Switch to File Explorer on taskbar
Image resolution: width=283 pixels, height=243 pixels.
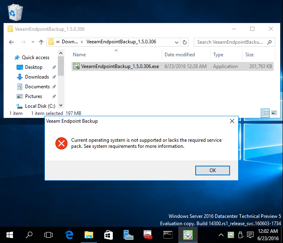(x=89, y=235)
